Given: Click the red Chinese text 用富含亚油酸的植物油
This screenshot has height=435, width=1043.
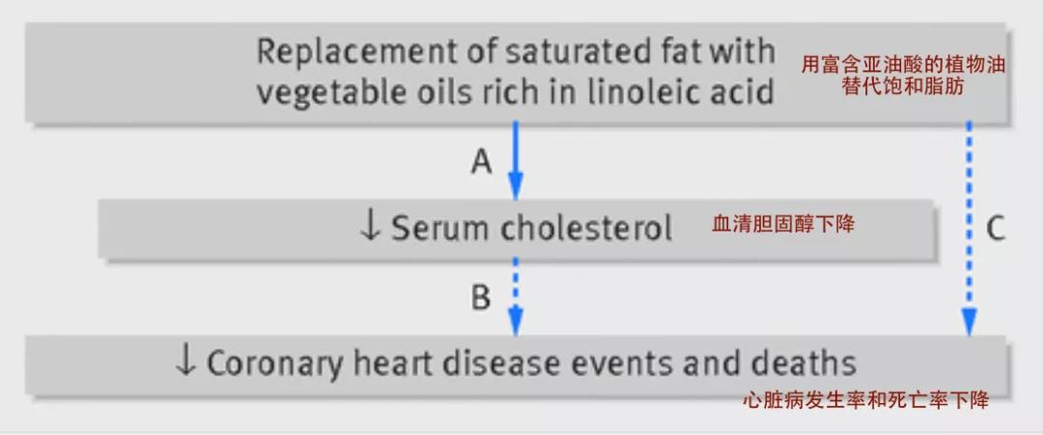Looking at the screenshot, I should [x=903, y=65].
